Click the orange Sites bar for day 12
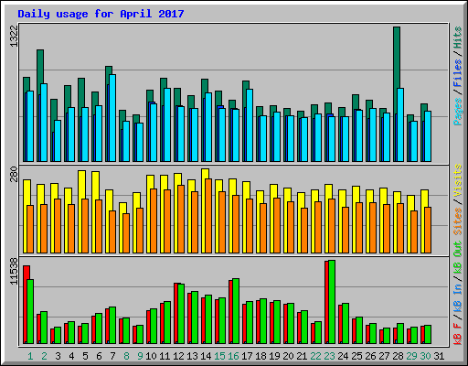 coord(181,219)
